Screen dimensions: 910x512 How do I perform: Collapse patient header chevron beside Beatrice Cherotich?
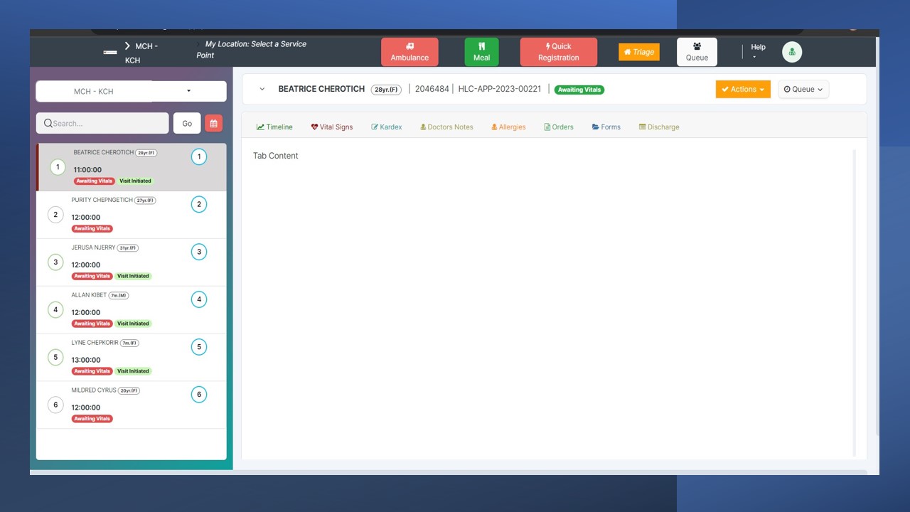(x=262, y=90)
